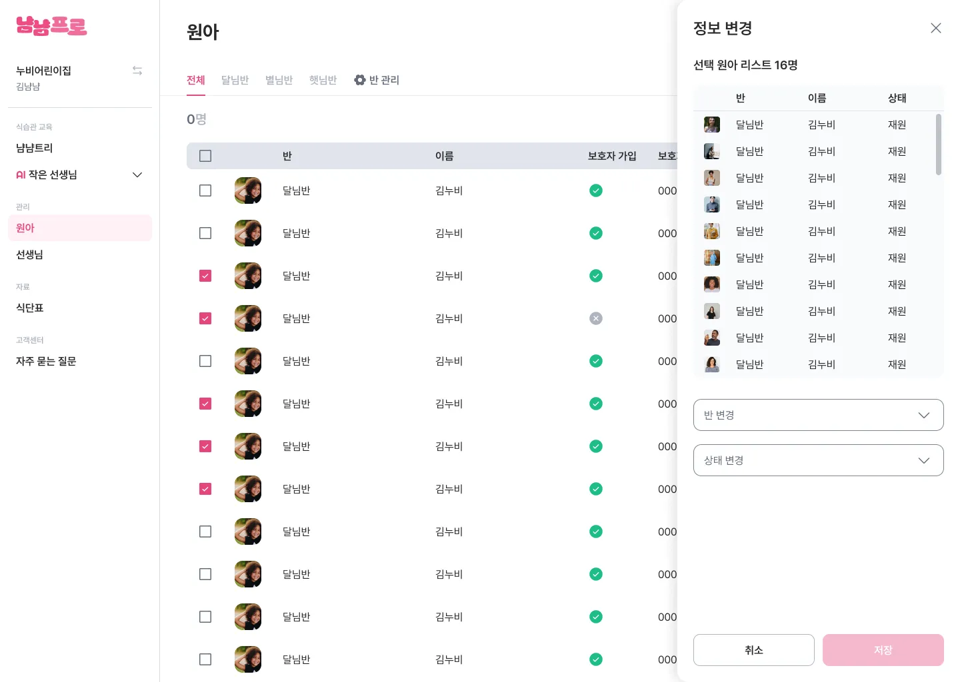
Task: Click the first row's green check icon
Action: [596, 190]
